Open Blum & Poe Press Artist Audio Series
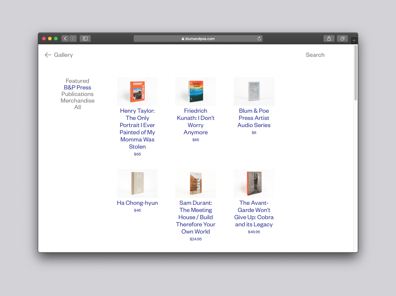 pos(254,118)
